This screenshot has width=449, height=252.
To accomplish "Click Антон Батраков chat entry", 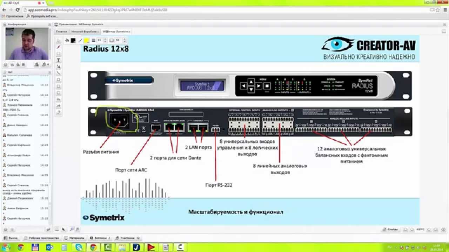I will (x=25, y=208).
